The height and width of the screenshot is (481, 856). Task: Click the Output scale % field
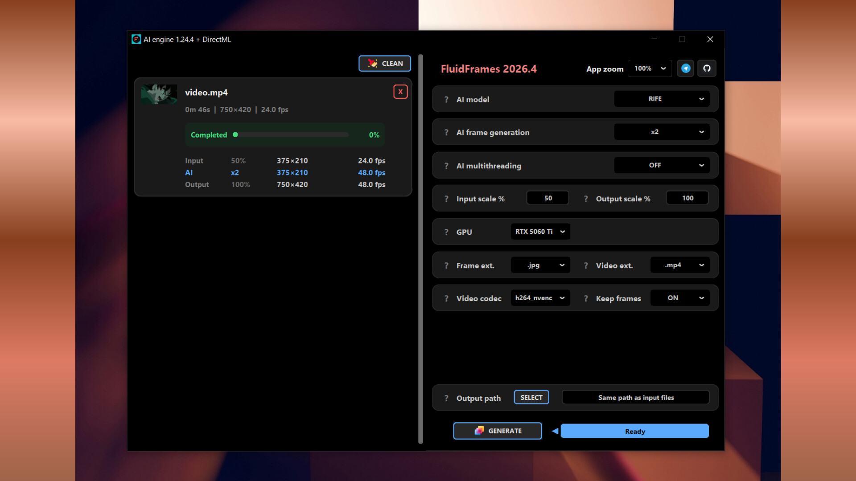pyautogui.click(x=687, y=198)
